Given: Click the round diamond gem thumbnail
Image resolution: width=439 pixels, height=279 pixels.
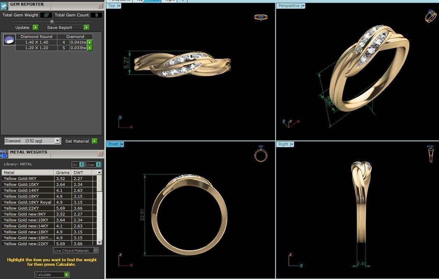Looking at the screenshot, I should pyautogui.click(x=9, y=40).
